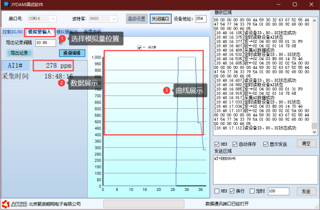
Task: Click the 高级设置 button
Action: pos(137,19)
